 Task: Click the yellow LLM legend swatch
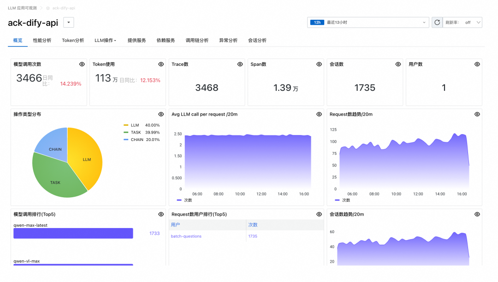click(126, 125)
